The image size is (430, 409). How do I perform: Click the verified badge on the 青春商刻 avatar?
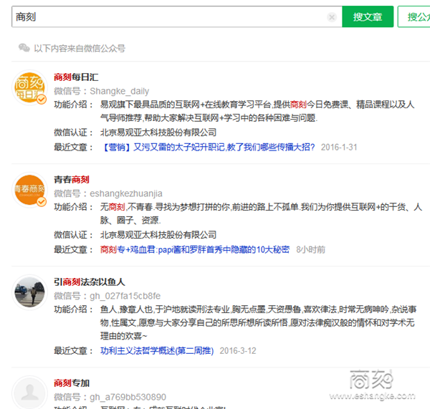[x=42, y=202]
